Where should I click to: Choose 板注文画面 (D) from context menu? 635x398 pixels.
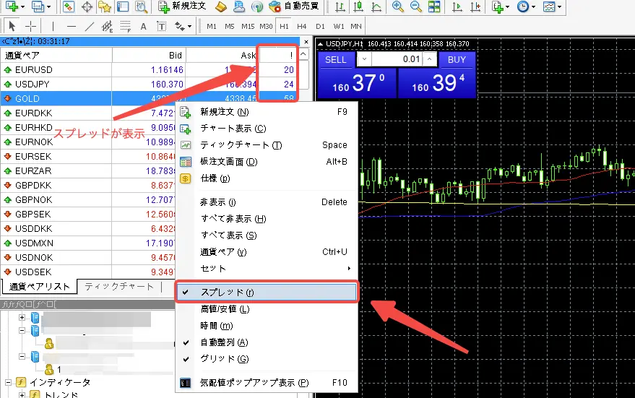(267, 162)
